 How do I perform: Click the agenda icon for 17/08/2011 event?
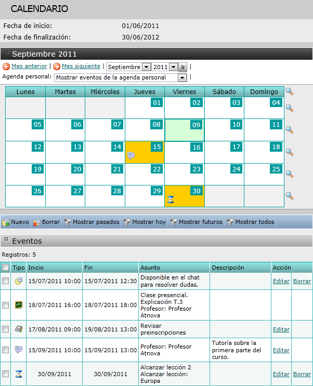(x=19, y=329)
